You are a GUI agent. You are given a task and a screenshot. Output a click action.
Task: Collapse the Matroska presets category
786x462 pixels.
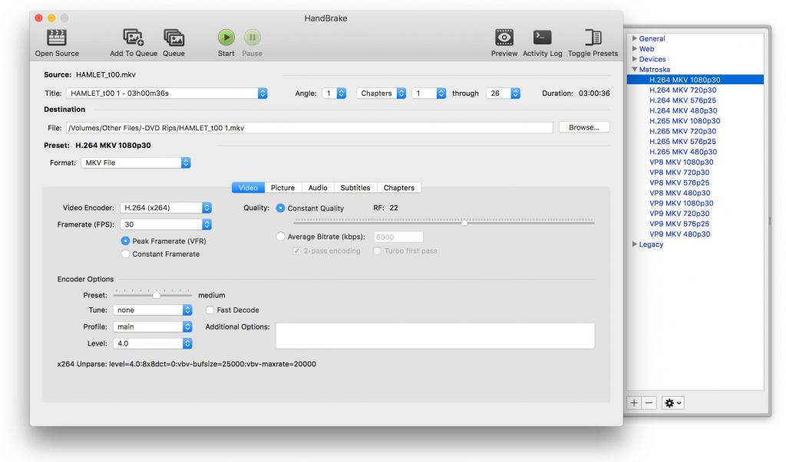(x=635, y=69)
